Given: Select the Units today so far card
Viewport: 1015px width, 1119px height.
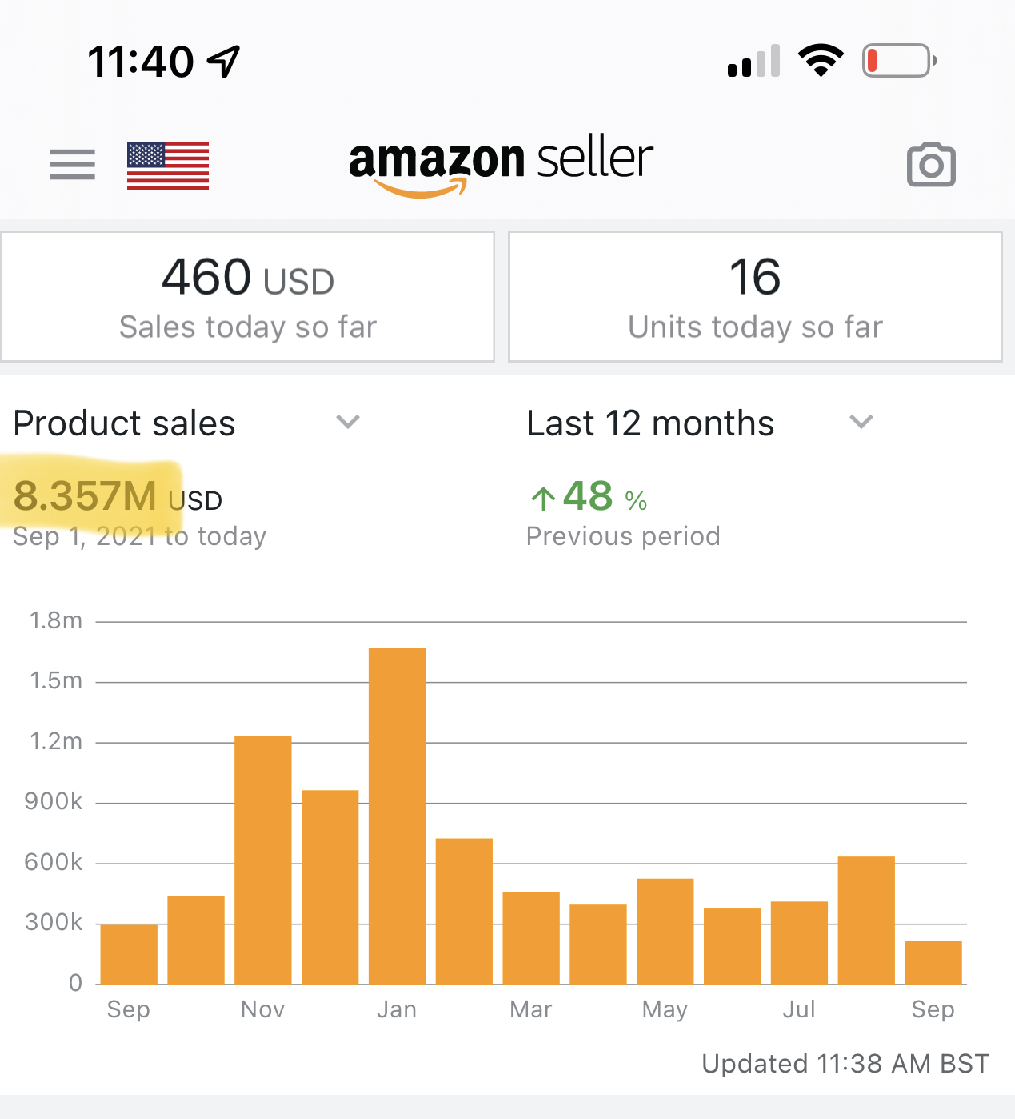Looking at the screenshot, I should coord(755,296).
